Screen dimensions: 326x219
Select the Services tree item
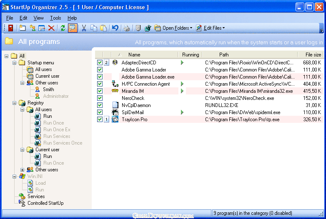coord(36,196)
